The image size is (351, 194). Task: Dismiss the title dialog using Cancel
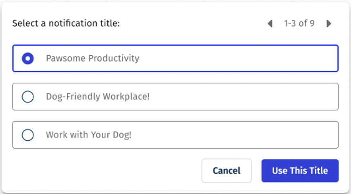pyautogui.click(x=227, y=171)
